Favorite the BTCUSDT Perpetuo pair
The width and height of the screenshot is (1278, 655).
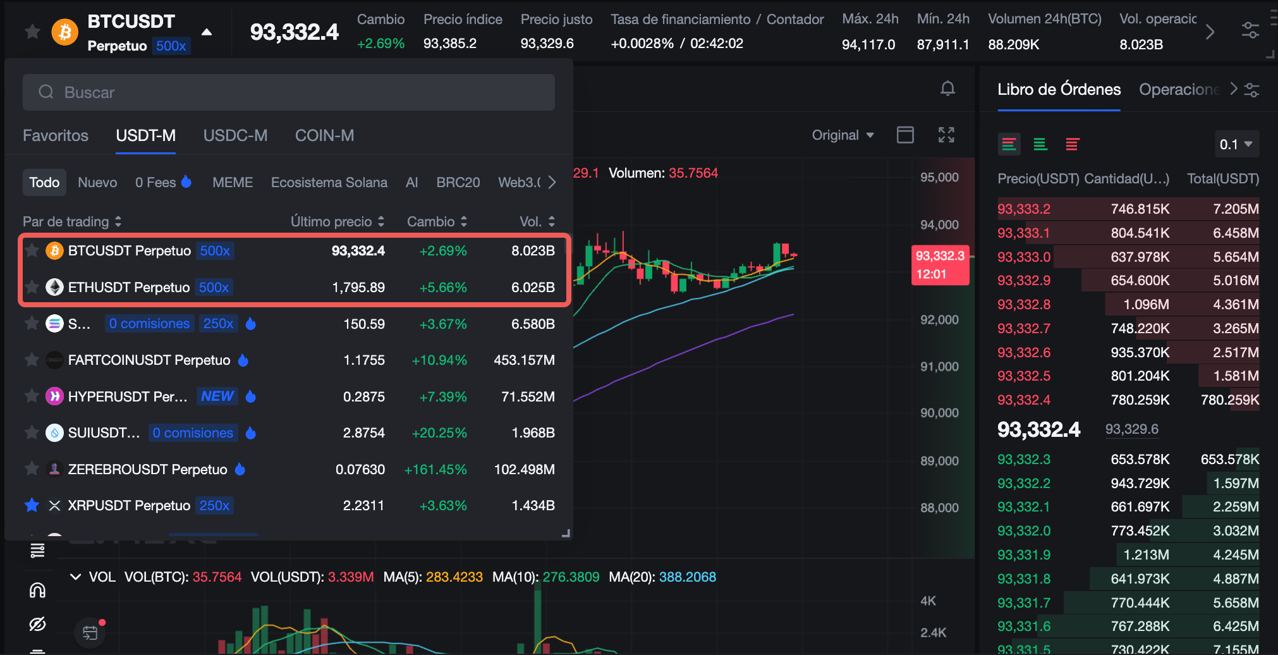pos(32,250)
